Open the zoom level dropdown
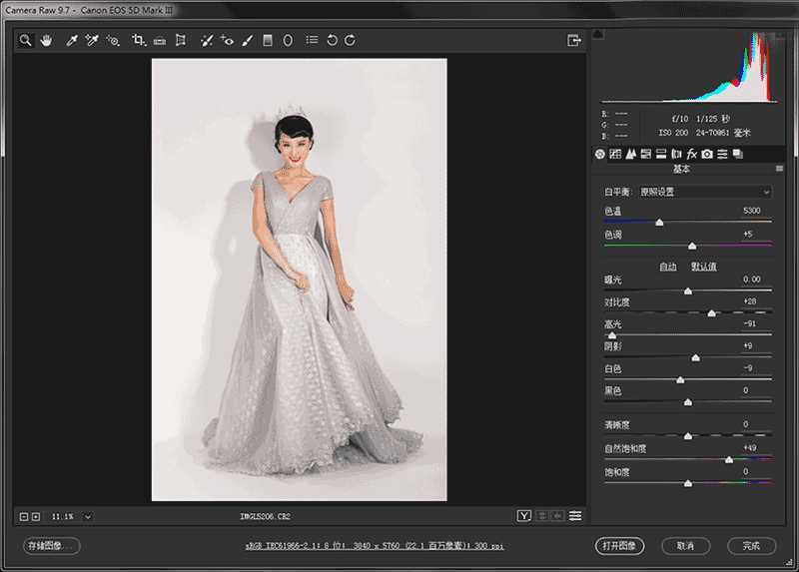The height and width of the screenshot is (572, 799). point(88,516)
